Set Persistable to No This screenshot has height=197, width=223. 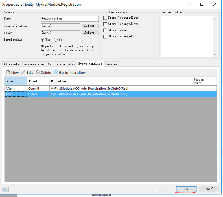[56, 40]
